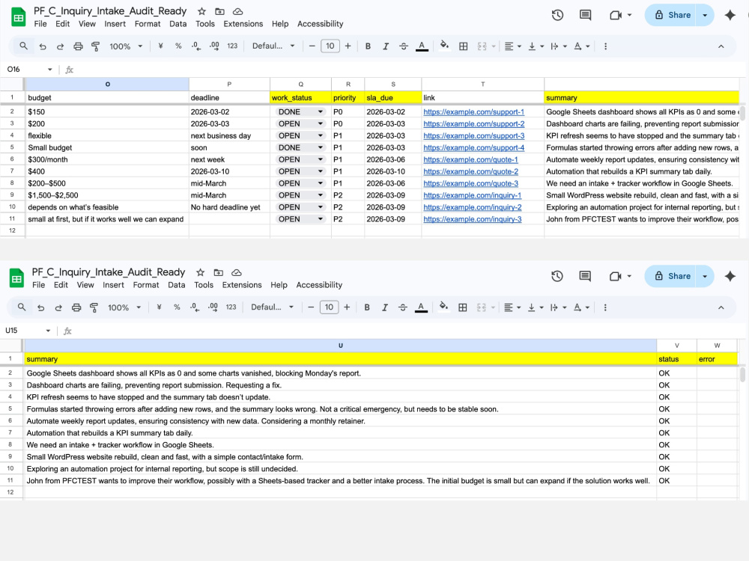Open three-dot more menu in lower toolbar
This screenshot has width=749, height=561.
[605, 307]
